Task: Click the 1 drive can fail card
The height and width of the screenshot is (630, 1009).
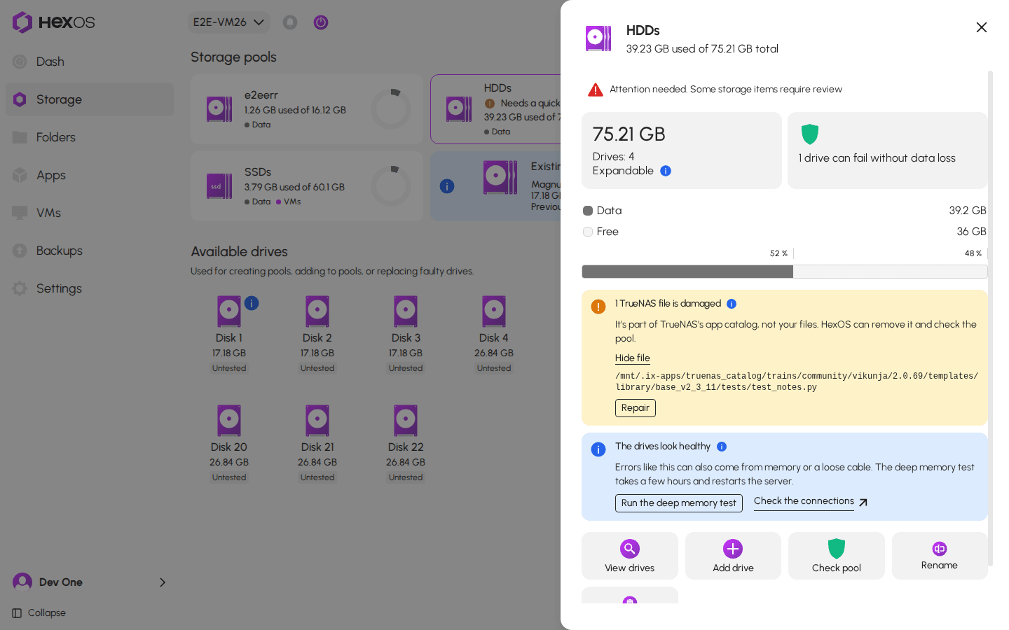Action: [x=888, y=150]
